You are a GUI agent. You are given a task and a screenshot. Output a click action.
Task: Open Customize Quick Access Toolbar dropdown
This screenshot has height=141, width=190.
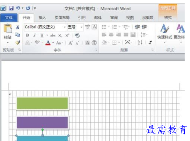[x=35, y=9]
